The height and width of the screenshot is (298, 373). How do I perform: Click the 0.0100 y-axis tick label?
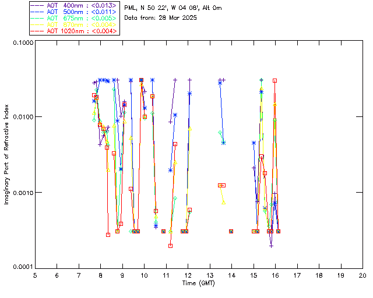[x=23, y=117]
